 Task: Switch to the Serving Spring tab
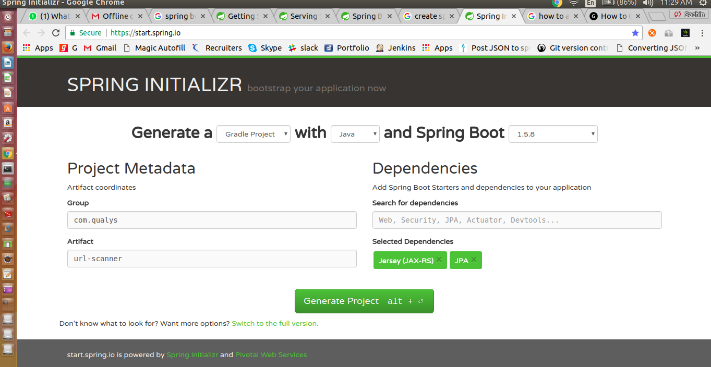pyautogui.click(x=304, y=16)
